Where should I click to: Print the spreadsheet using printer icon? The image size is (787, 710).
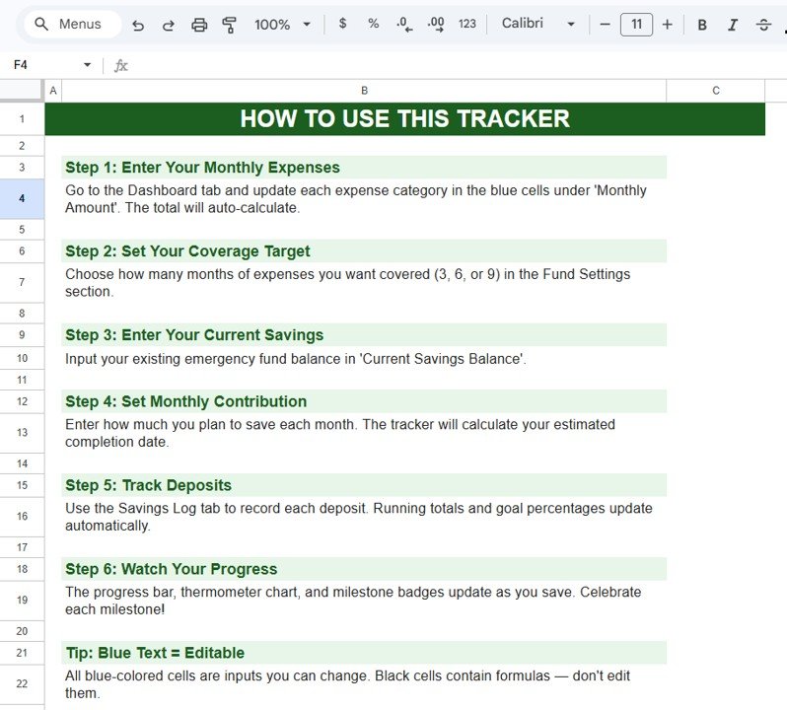coord(199,25)
